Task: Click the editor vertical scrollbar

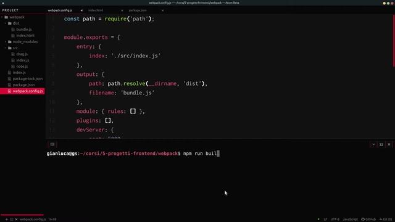Action: (393, 40)
